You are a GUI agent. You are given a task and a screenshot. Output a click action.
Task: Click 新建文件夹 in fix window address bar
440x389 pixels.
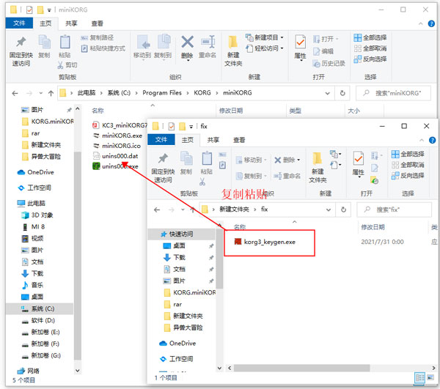tap(234, 210)
